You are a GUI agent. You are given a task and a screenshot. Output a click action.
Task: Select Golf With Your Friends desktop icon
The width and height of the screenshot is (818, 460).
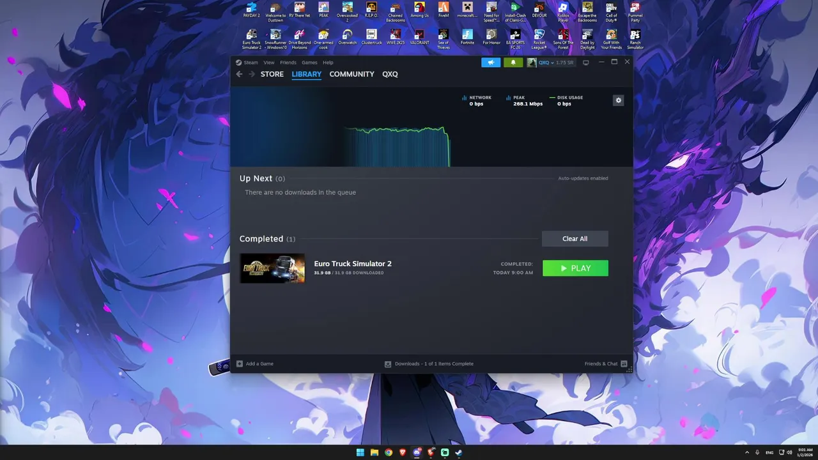pos(612,40)
